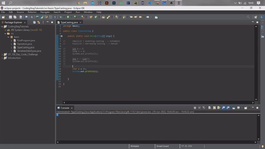Open the File menu
Viewport: 265px width, 149px height.
click(3, 12)
